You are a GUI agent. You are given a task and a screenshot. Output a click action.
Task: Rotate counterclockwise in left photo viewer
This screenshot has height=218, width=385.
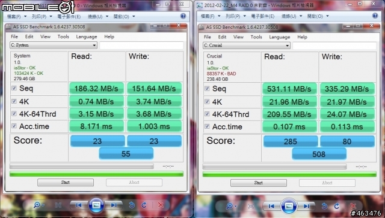(x=132, y=205)
